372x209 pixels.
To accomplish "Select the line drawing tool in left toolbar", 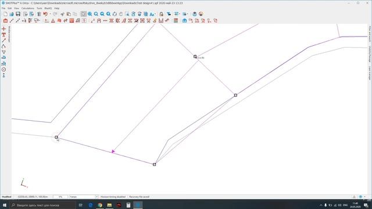I will coord(4,41).
